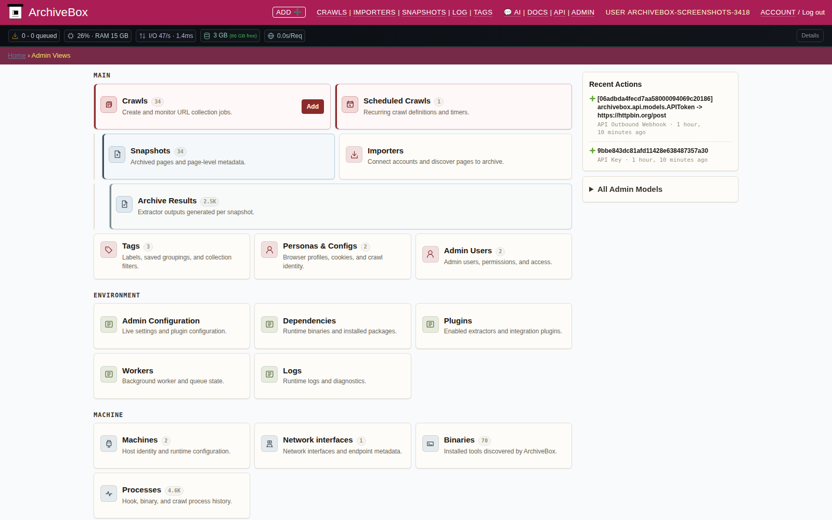Click the Admin Configuration icon

109,324
